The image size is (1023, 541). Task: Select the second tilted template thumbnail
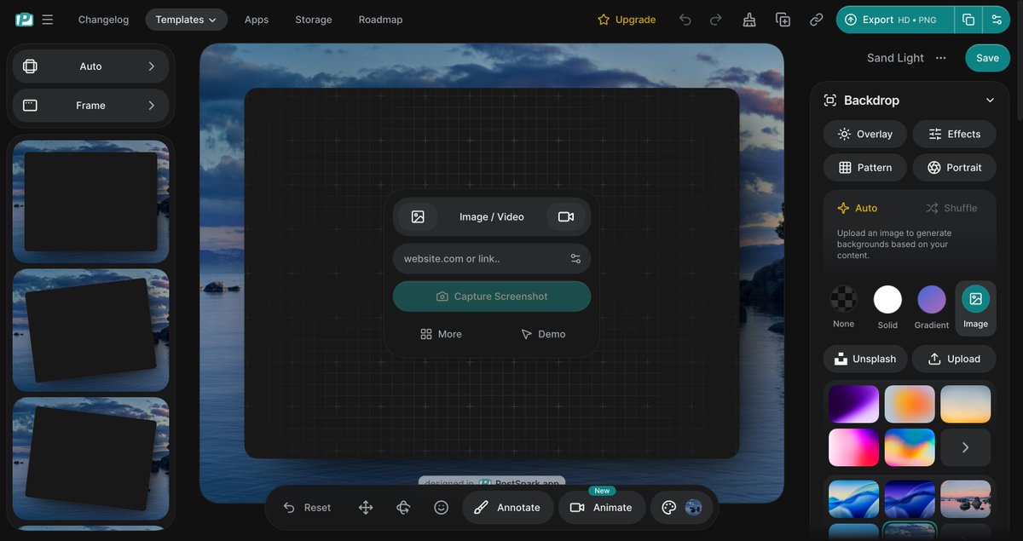tap(90, 331)
